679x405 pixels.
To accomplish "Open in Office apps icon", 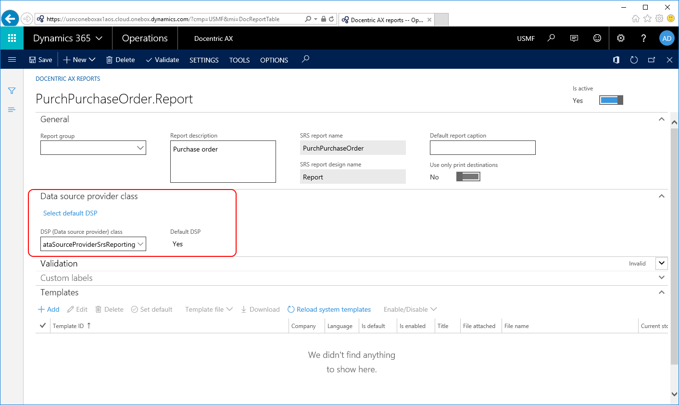I will click(x=616, y=60).
